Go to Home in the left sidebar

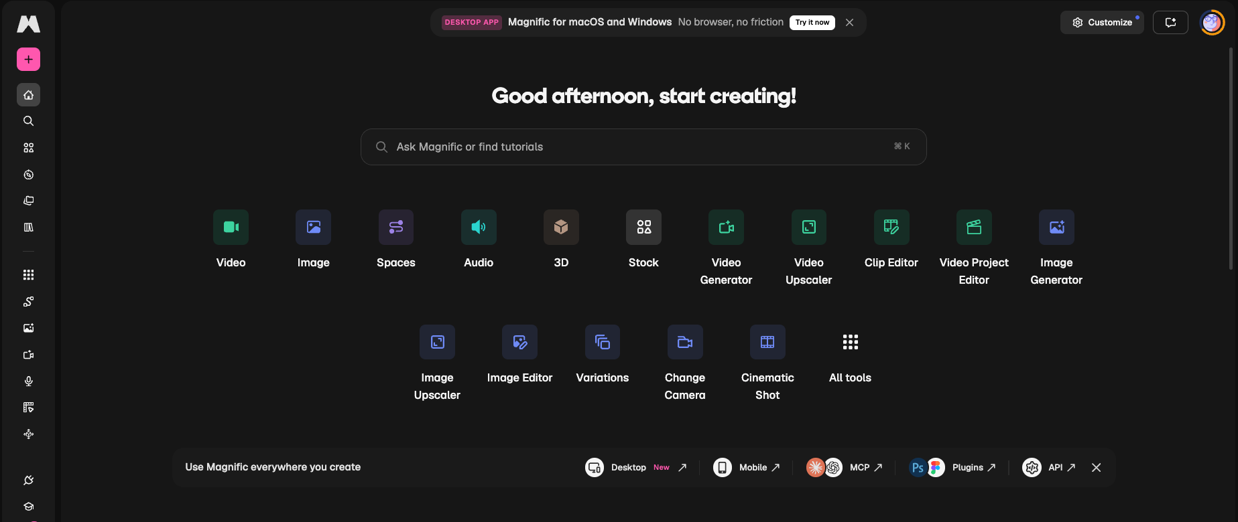click(28, 95)
